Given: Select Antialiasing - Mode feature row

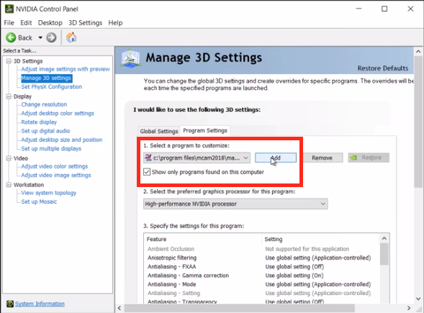Looking at the screenshot, I should pos(262,284).
